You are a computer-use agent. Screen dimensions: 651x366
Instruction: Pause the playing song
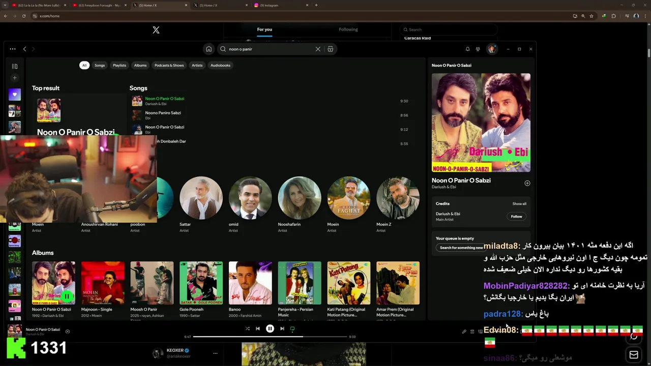pyautogui.click(x=270, y=329)
